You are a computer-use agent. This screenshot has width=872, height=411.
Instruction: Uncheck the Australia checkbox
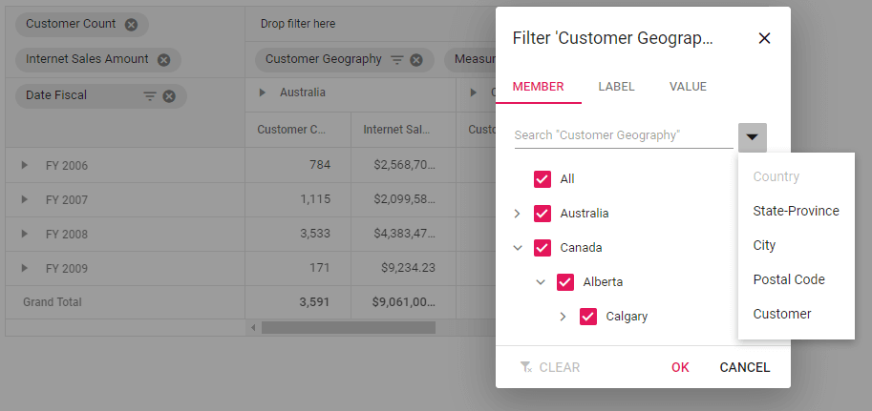click(542, 214)
